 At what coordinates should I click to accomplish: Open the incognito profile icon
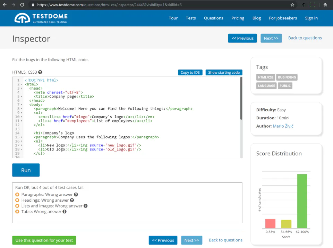(325, 5)
